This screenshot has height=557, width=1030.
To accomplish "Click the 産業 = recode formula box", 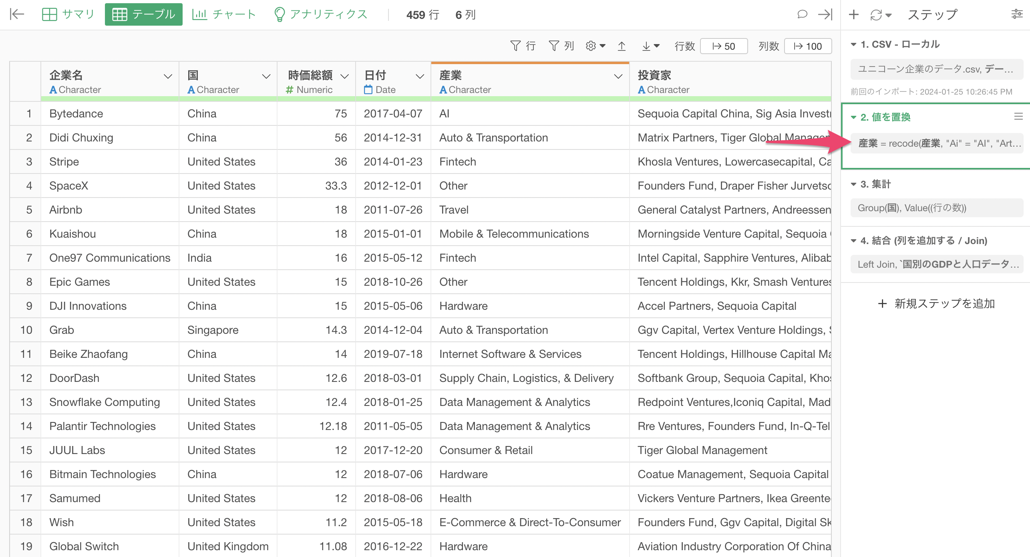I will tap(937, 143).
